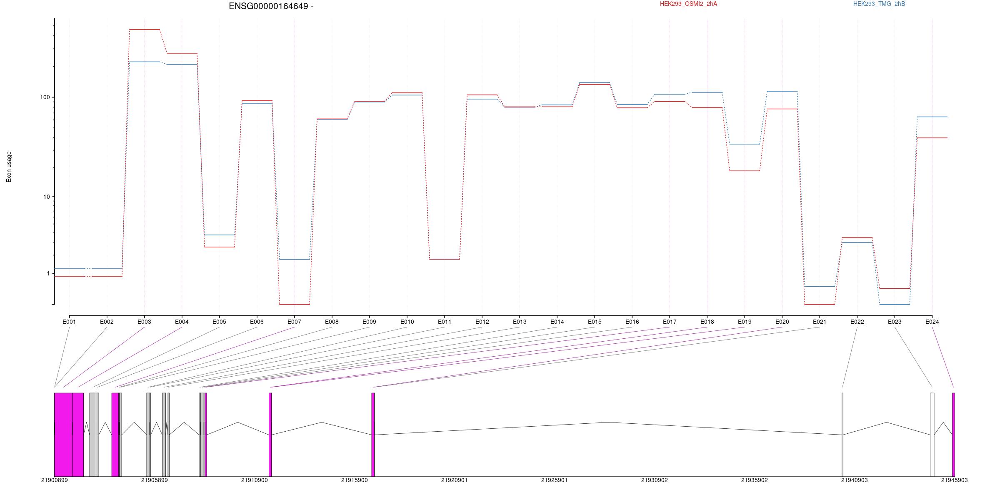This screenshot has height=500, width=1000.
Task: Click genomic coordinate 21900899
Action: pyautogui.click(x=54, y=480)
